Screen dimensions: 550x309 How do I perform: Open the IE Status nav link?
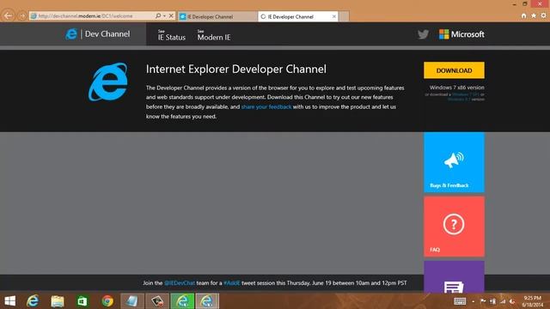tap(172, 35)
